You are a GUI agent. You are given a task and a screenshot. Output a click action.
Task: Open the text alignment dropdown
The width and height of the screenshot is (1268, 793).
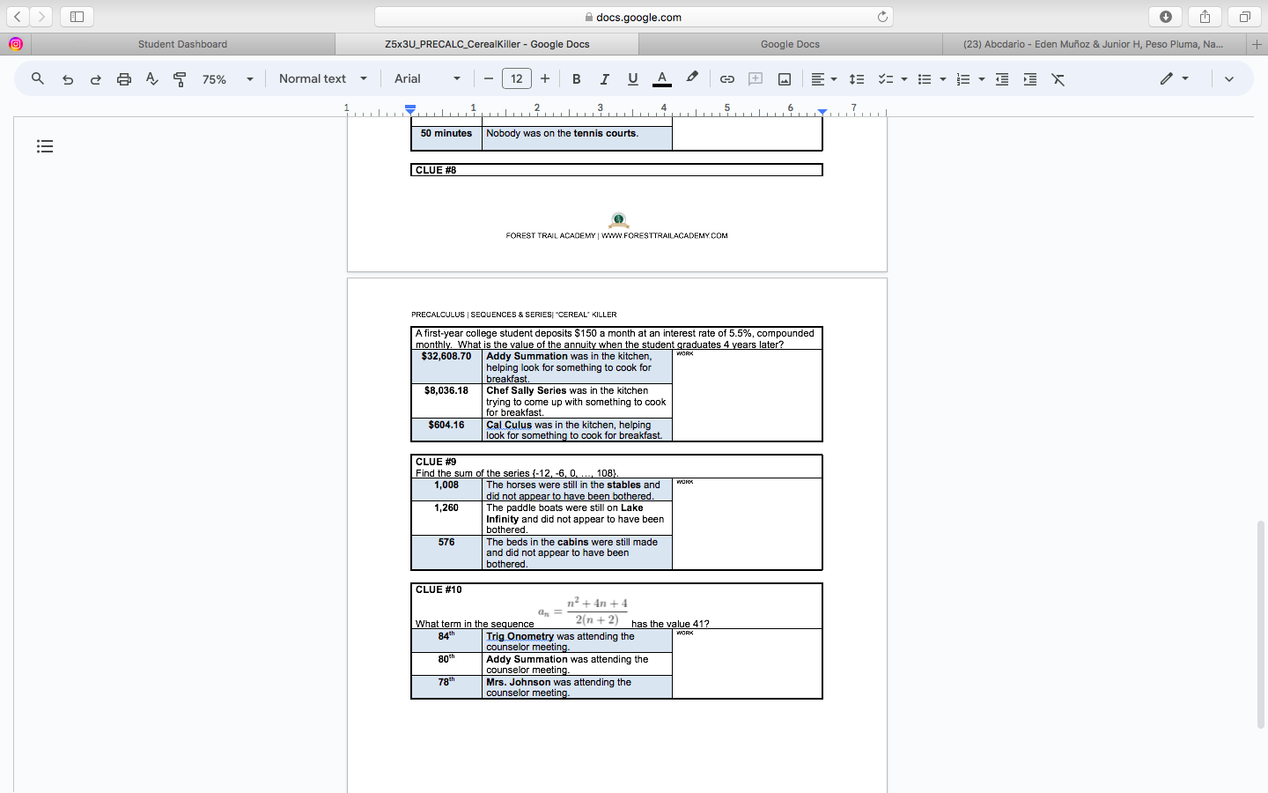(823, 79)
